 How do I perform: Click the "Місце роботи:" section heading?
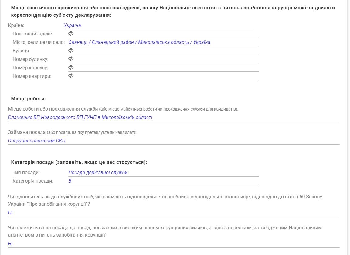tap(28, 99)
